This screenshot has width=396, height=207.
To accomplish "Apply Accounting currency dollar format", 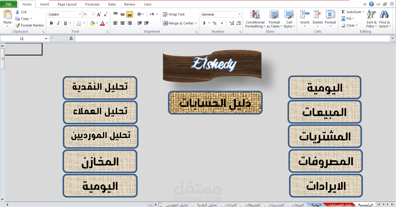I will 204,23.
